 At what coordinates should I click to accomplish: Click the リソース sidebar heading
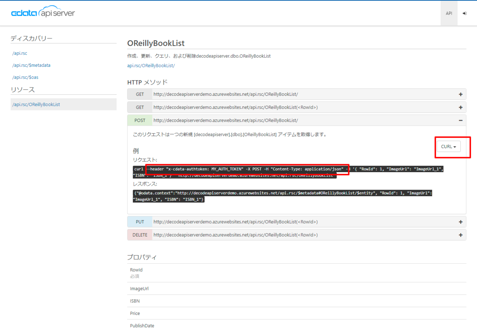pos(23,89)
